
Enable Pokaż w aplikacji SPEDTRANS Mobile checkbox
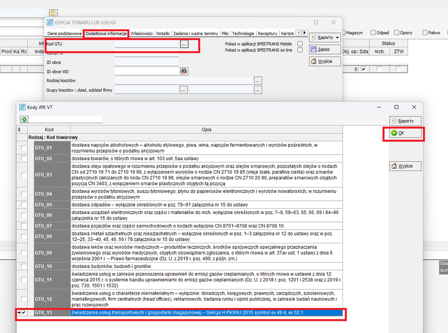(x=300, y=44)
